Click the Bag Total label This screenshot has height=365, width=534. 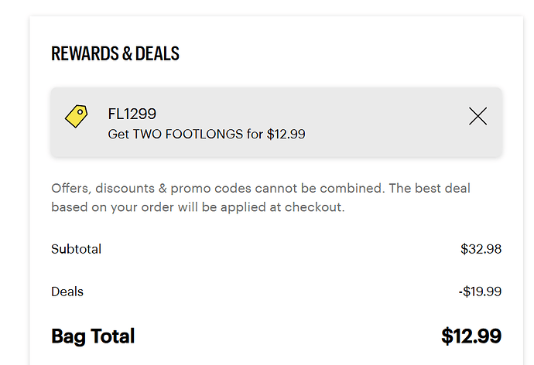point(93,336)
